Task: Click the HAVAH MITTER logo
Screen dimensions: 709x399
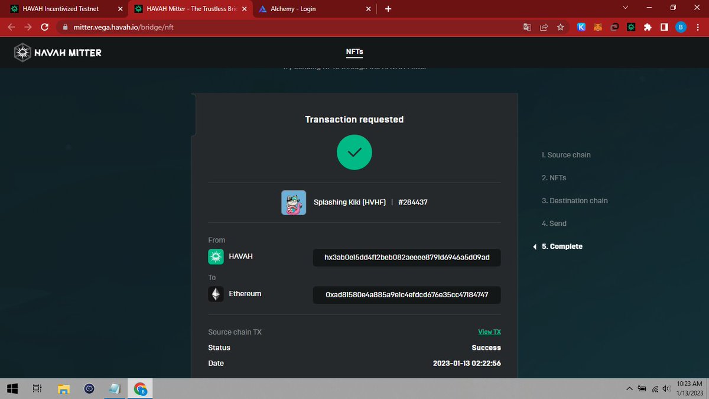Action: pos(57,53)
